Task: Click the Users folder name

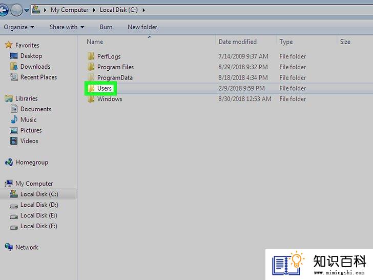Action: click(104, 88)
